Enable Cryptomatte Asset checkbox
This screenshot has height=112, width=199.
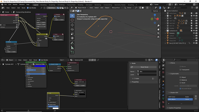pos(180,83)
